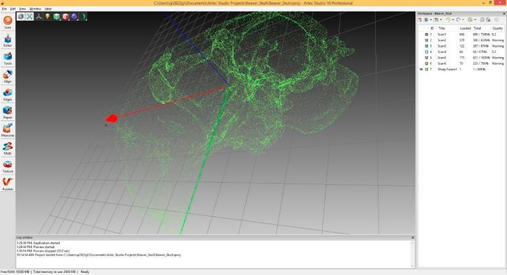Toggle color box for Scan3 row
This screenshot has height=275, width=507.
[427, 46]
